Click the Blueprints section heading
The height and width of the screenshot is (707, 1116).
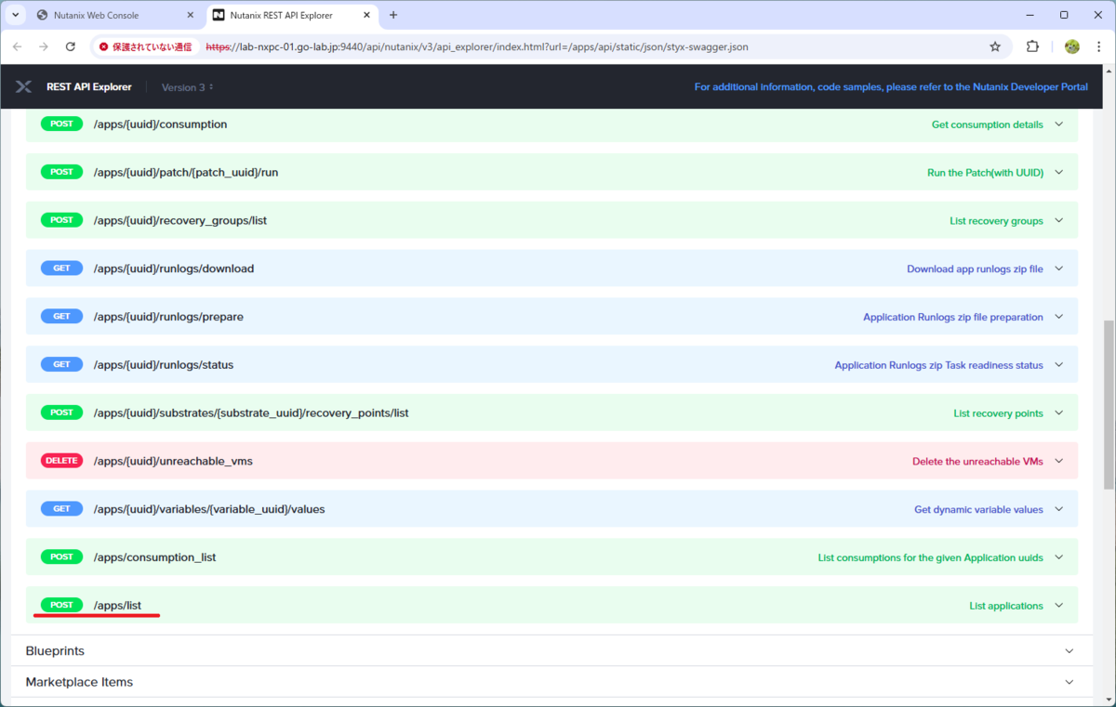click(x=55, y=651)
